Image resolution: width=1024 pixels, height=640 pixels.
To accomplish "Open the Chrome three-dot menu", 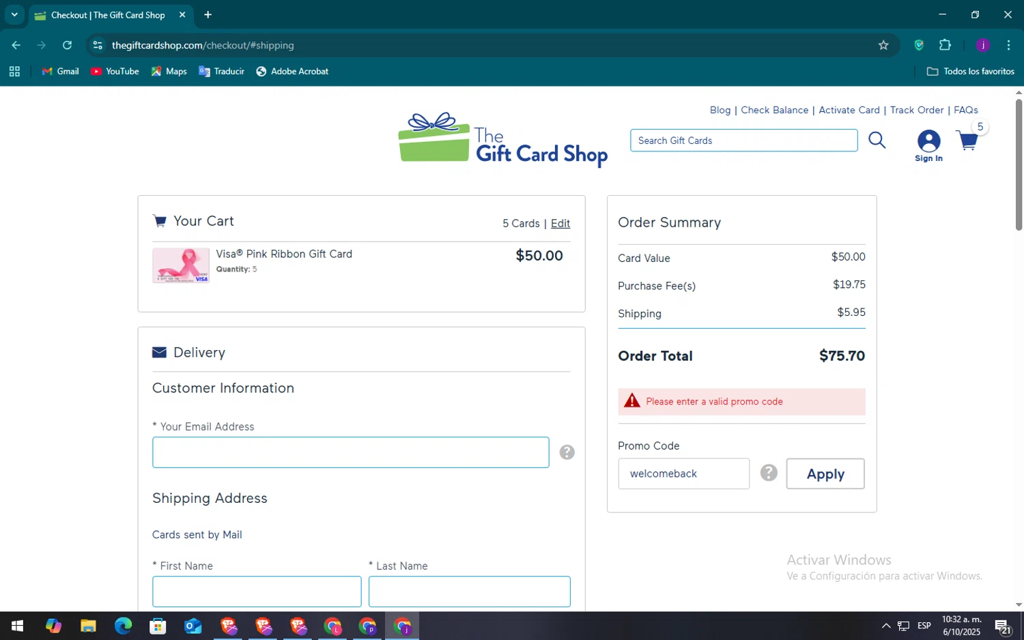I will [x=1008, y=45].
